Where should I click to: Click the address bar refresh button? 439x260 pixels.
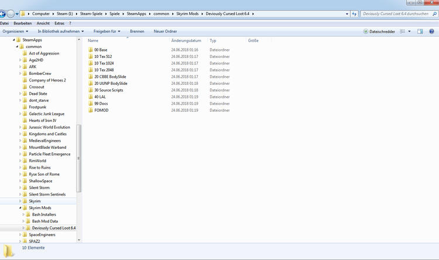[355, 13]
